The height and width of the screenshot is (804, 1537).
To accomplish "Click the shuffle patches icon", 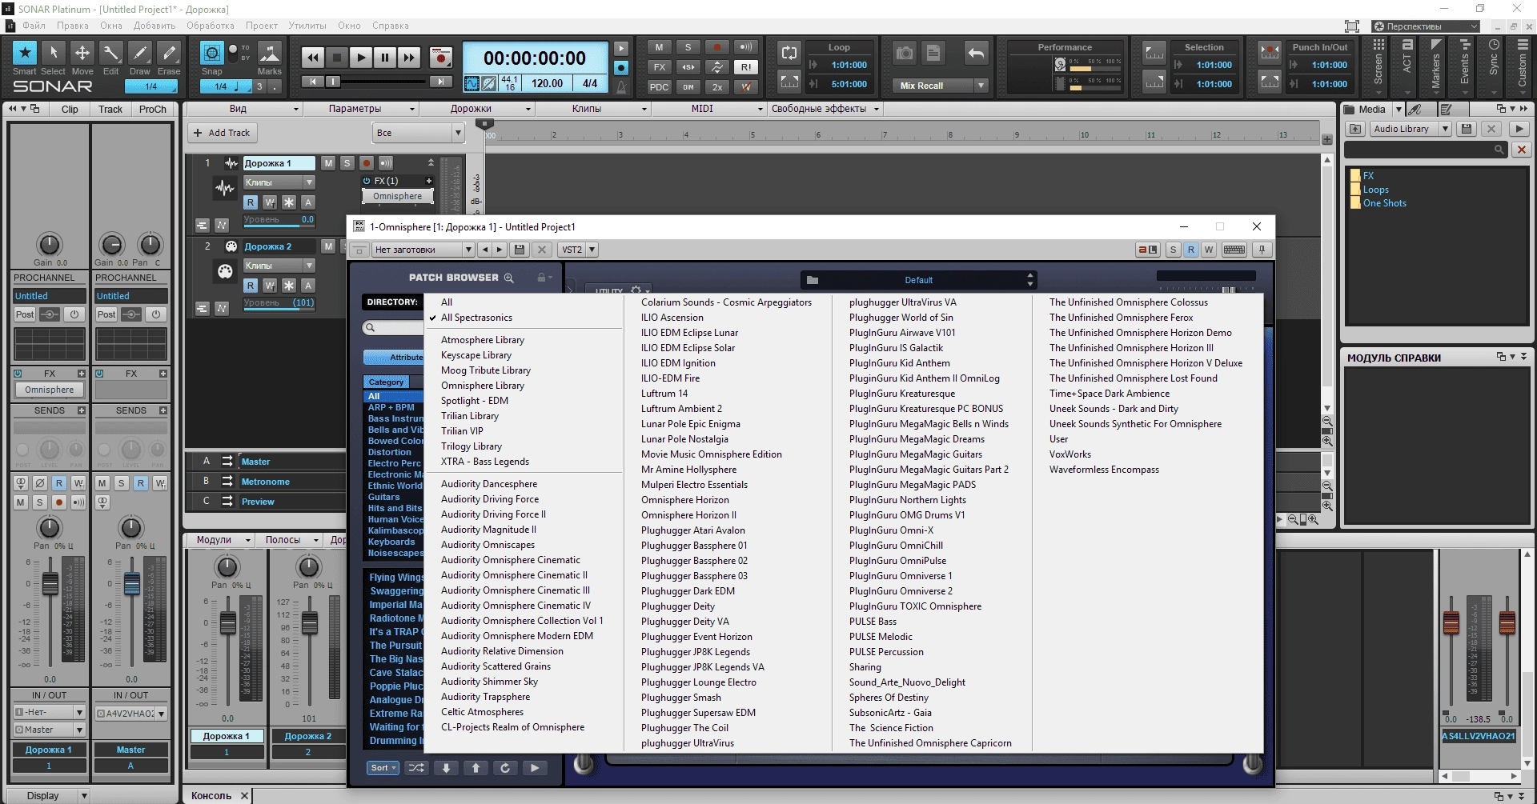I will pyautogui.click(x=416, y=768).
